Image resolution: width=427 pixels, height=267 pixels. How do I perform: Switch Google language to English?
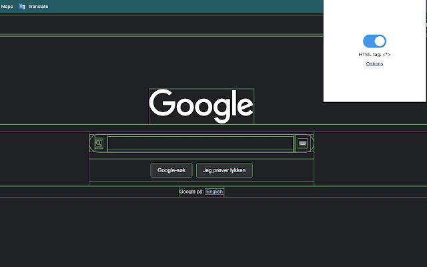pyautogui.click(x=214, y=192)
